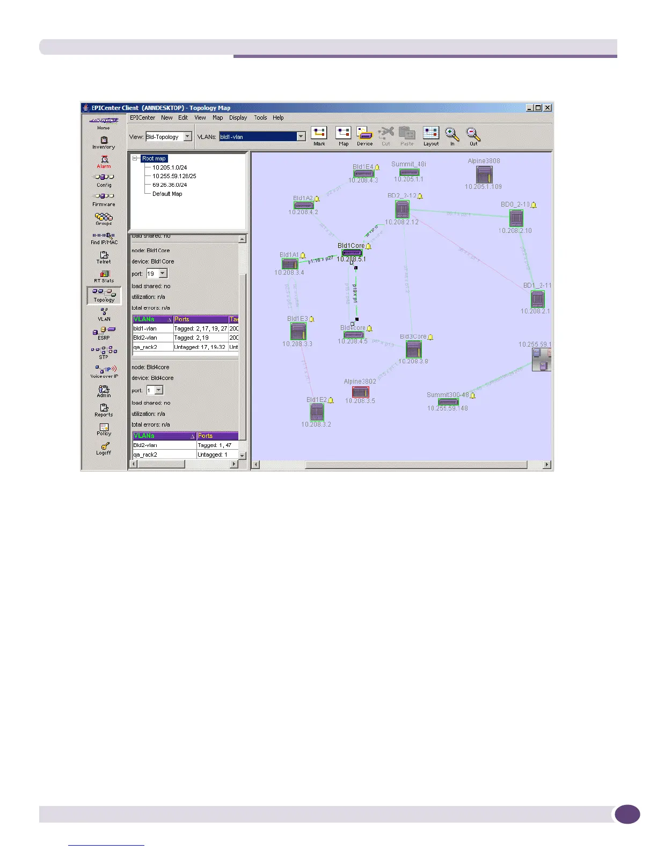Select 10.255.59.128/25 in map tree
The height and width of the screenshot is (850, 657).
(174, 176)
